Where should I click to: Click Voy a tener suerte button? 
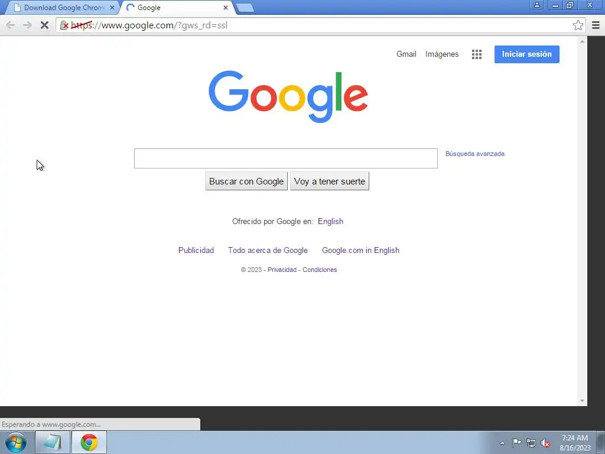pyautogui.click(x=330, y=181)
